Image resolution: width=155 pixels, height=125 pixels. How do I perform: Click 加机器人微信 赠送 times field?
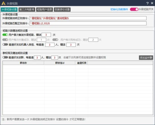click(x=71, y=45)
